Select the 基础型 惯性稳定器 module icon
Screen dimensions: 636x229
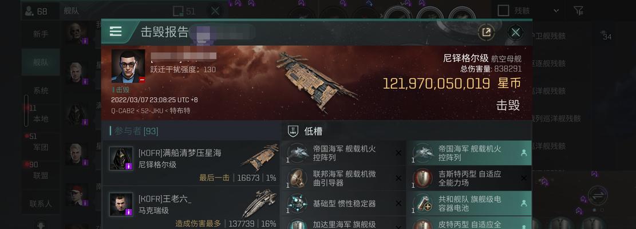pyautogui.click(x=297, y=203)
